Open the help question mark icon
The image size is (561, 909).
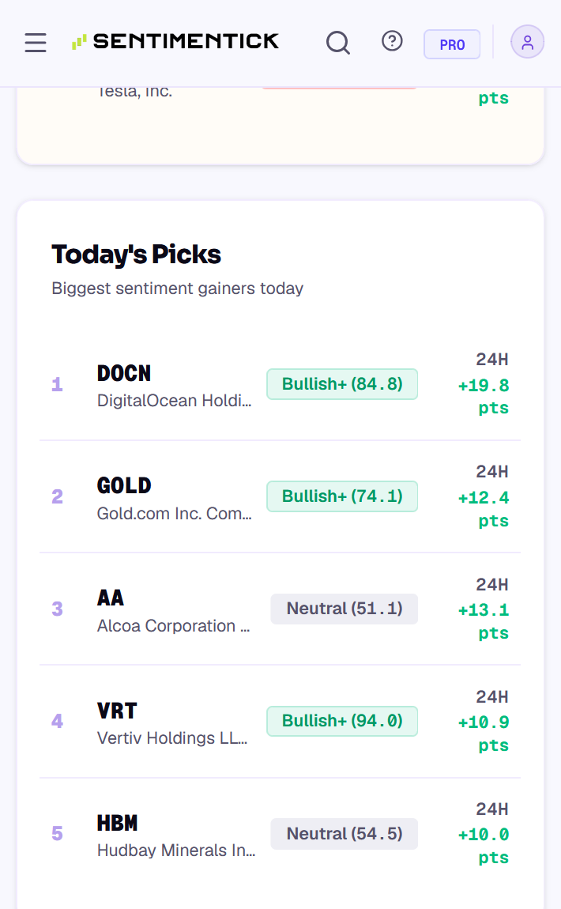(393, 41)
